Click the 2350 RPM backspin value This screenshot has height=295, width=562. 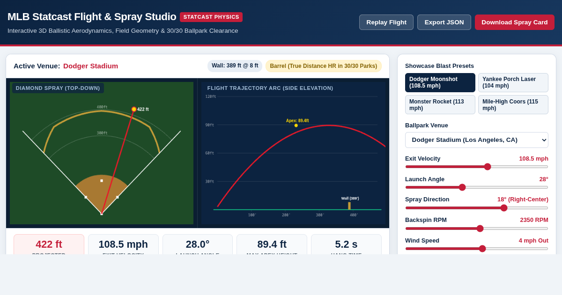pos(534,220)
